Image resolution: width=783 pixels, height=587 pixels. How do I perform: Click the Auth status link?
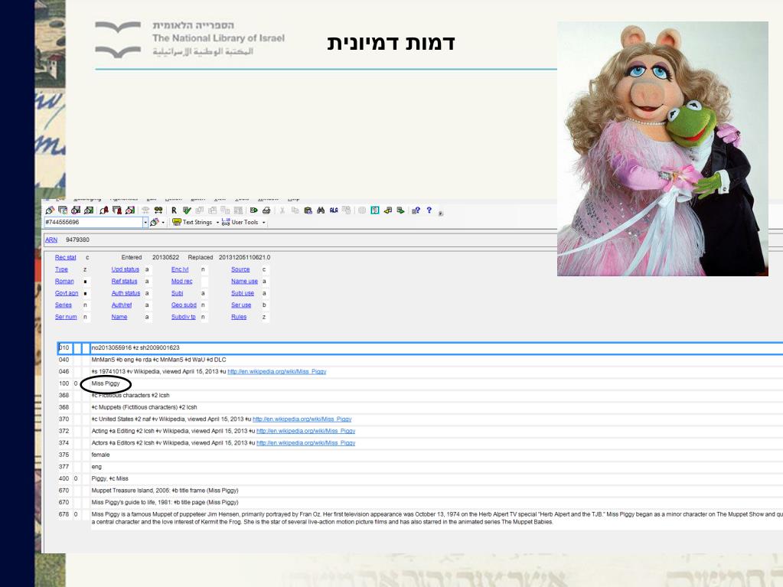pos(126,294)
